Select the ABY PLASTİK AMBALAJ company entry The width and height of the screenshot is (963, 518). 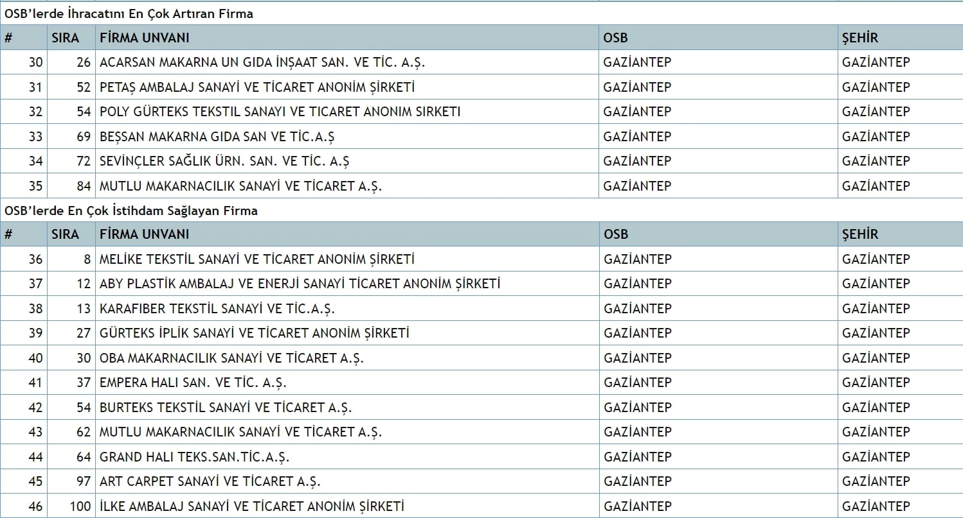[300, 284]
